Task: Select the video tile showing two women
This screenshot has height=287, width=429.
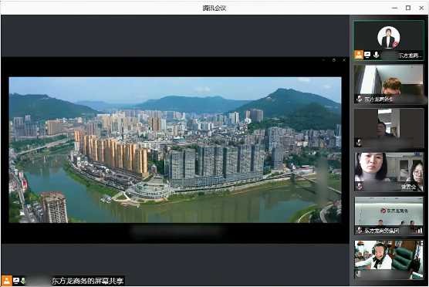Action: pyautogui.click(x=389, y=172)
